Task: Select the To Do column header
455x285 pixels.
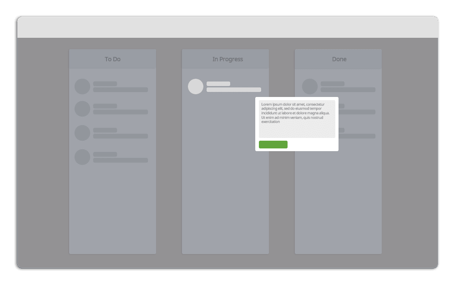Action: 112,59
